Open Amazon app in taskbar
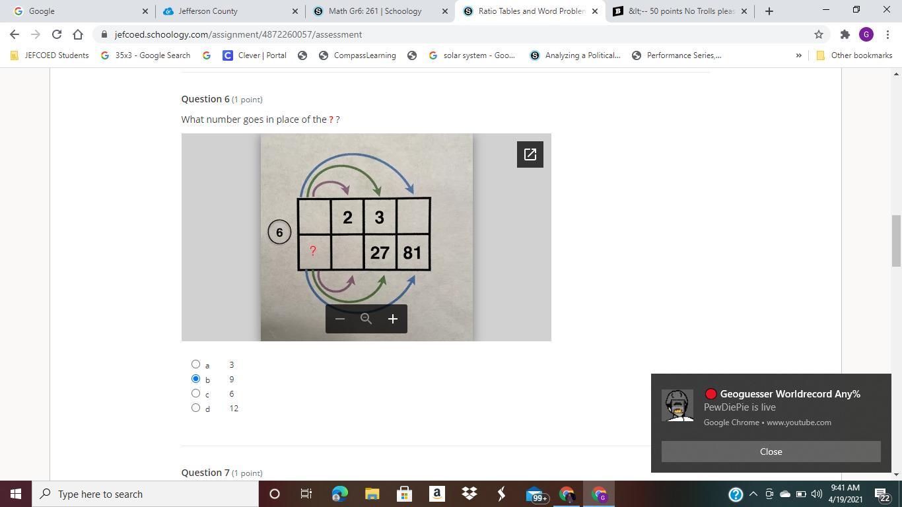 tap(436, 494)
